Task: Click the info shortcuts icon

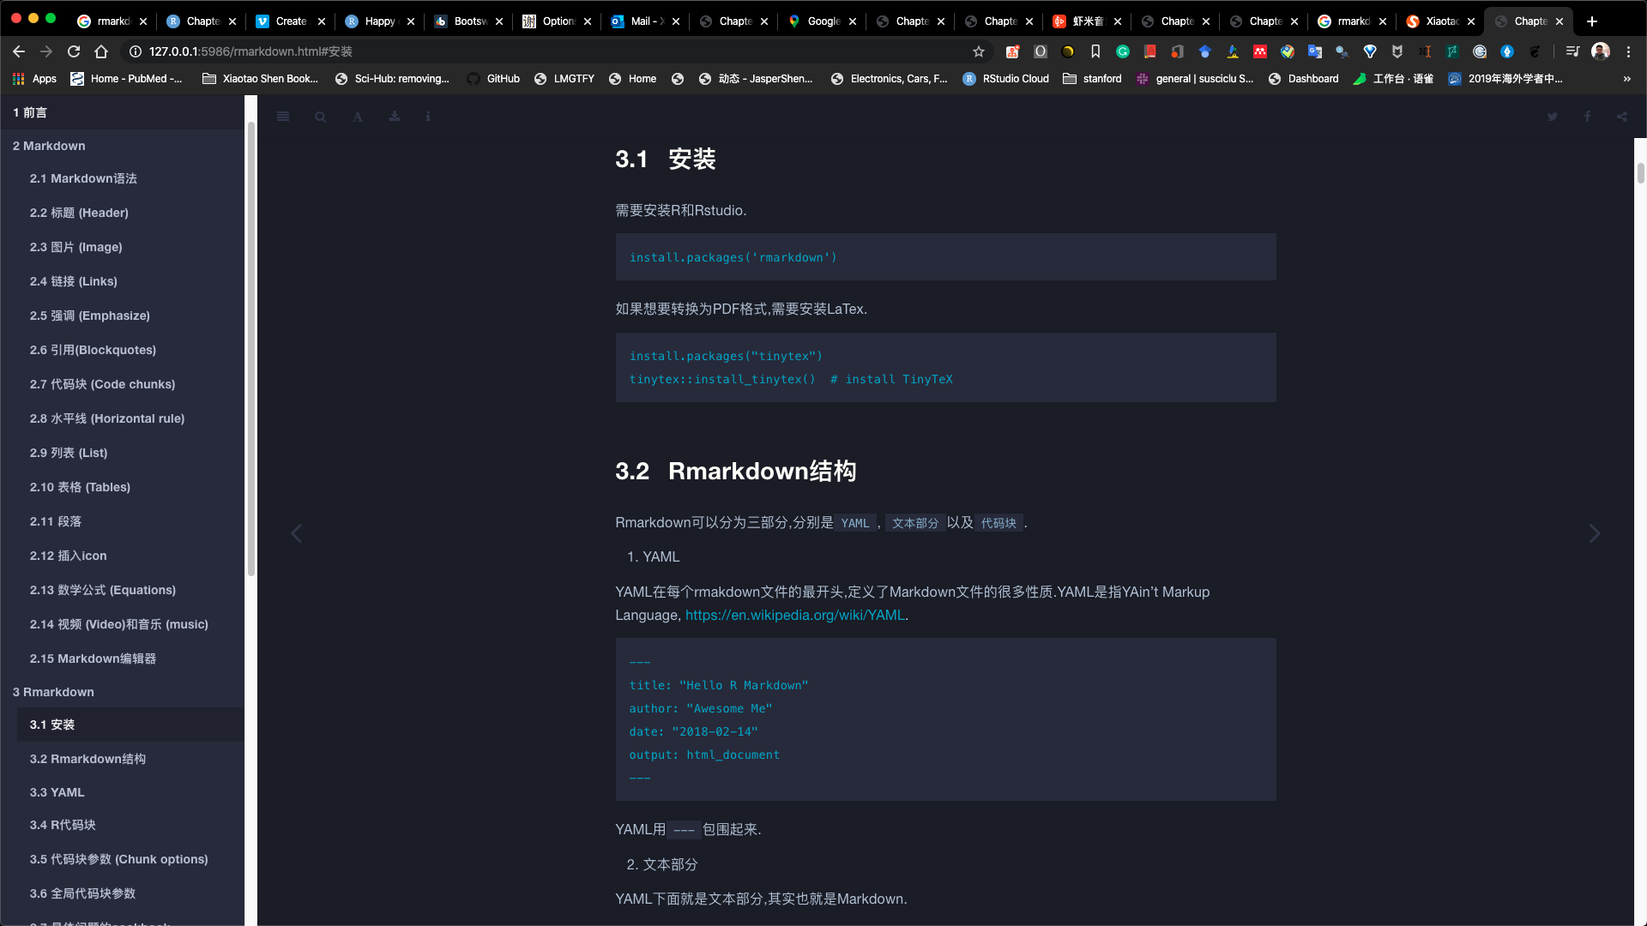Action: coord(428,117)
